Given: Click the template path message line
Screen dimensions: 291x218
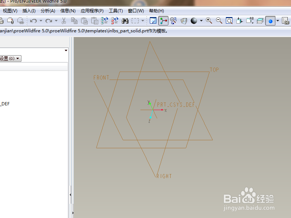Looking at the screenshot, I should pos(84,31).
